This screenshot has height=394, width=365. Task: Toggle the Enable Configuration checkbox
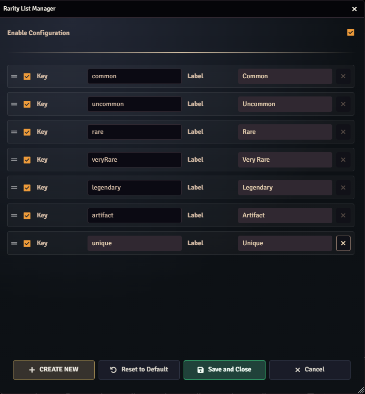351,33
